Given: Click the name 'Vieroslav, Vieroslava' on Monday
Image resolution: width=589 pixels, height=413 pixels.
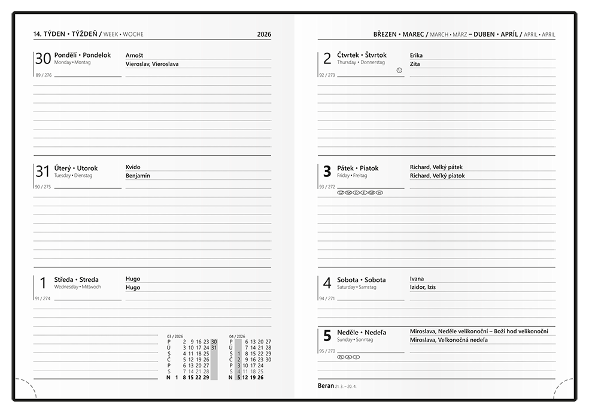Looking at the screenshot, I should click(152, 64).
